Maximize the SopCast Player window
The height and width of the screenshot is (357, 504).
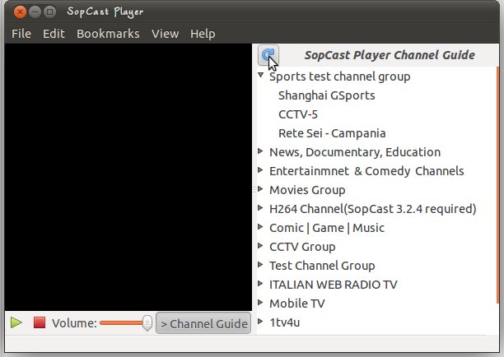49,12
